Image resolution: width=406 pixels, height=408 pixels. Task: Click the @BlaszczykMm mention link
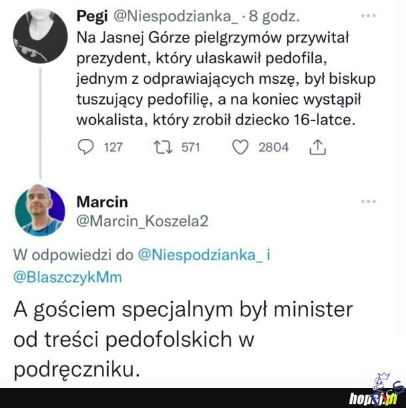tap(68, 277)
